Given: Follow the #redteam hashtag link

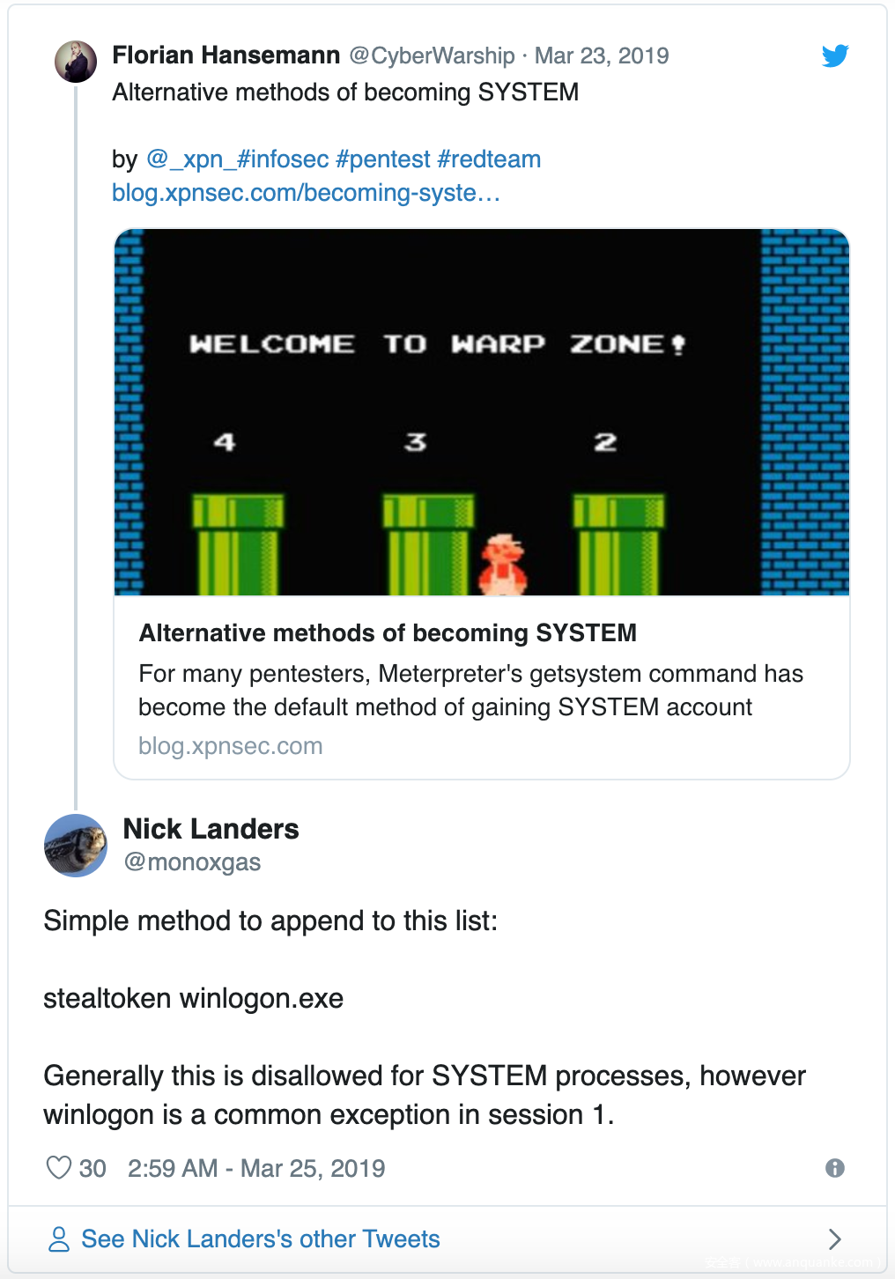Looking at the screenshot, I should point(489,159).
